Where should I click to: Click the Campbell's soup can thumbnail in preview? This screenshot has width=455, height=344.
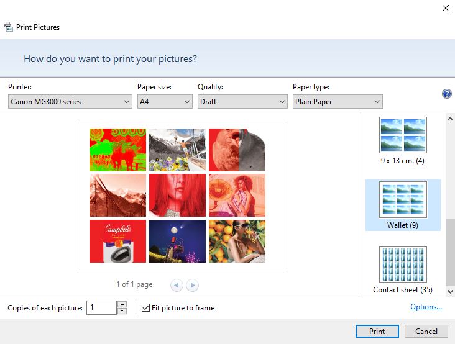(x=117, y=241)
